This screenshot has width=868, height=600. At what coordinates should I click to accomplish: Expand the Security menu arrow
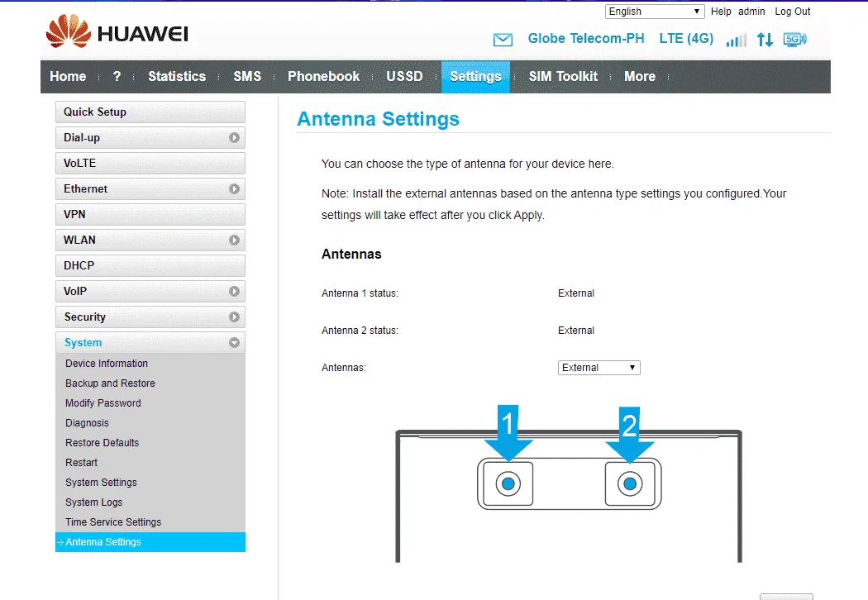pos(234,317)
